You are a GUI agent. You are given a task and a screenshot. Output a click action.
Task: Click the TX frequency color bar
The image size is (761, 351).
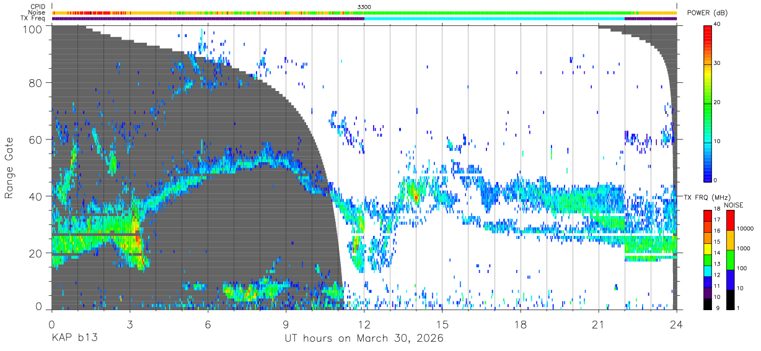click(708, 259)
